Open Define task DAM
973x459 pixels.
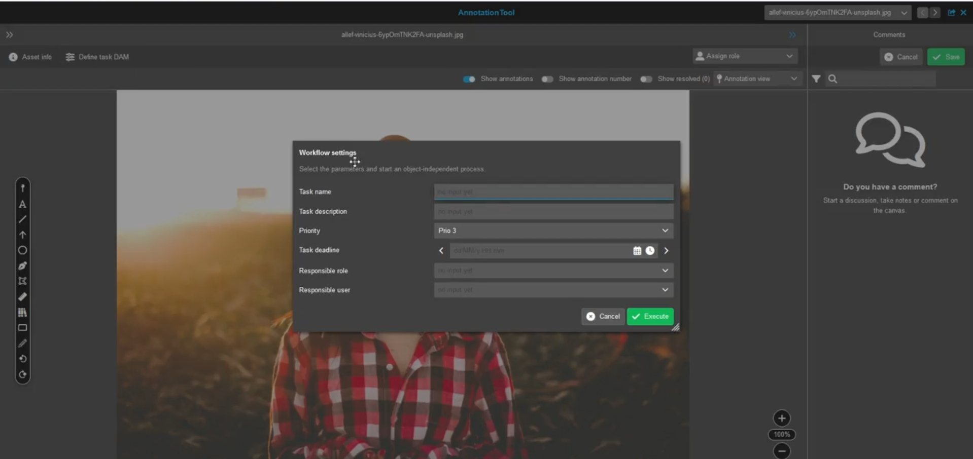(97, 57)
